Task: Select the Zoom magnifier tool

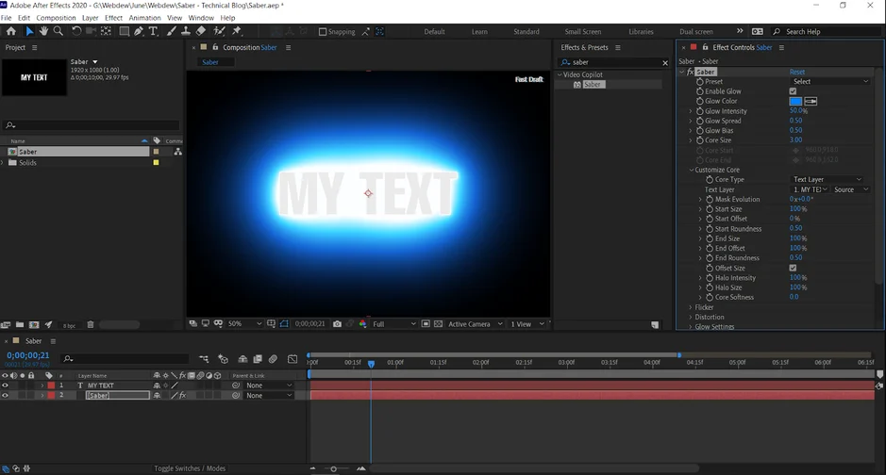Action: point(59,31)
